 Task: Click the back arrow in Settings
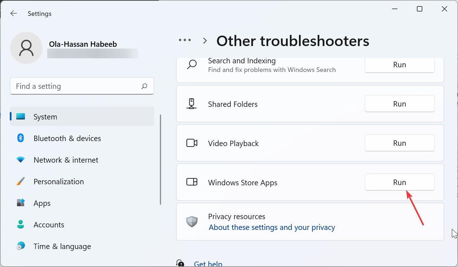(13, 14)
